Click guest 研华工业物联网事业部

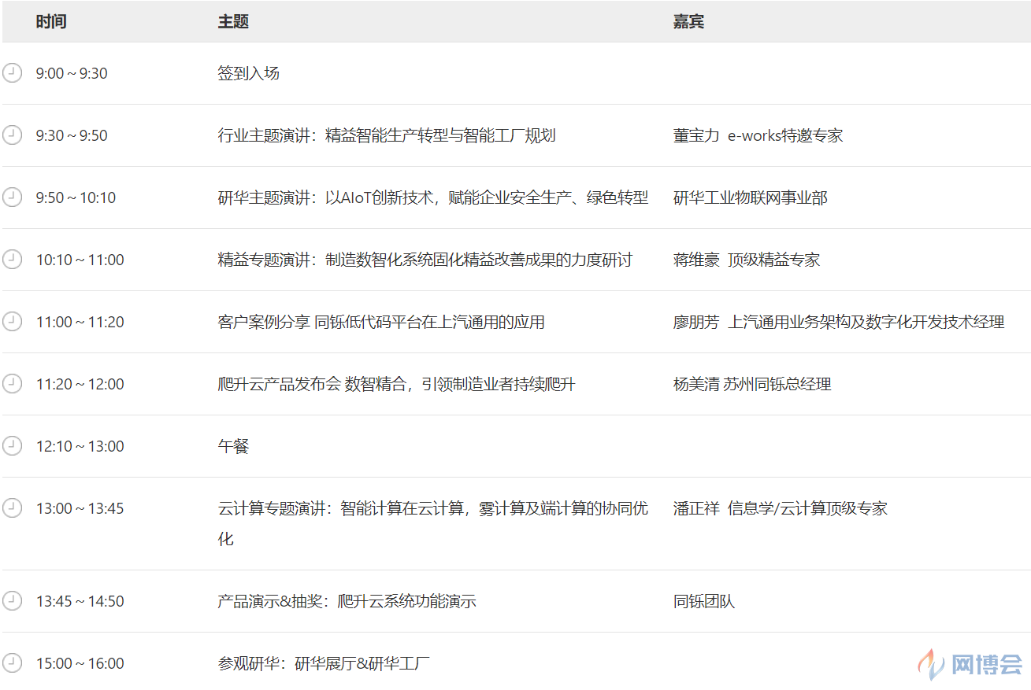pos(751,198)
